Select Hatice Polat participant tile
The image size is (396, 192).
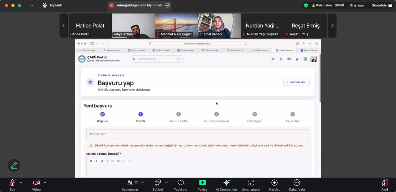point(90,26)
